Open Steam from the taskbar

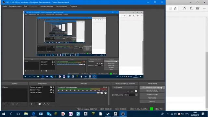[108, 114]
